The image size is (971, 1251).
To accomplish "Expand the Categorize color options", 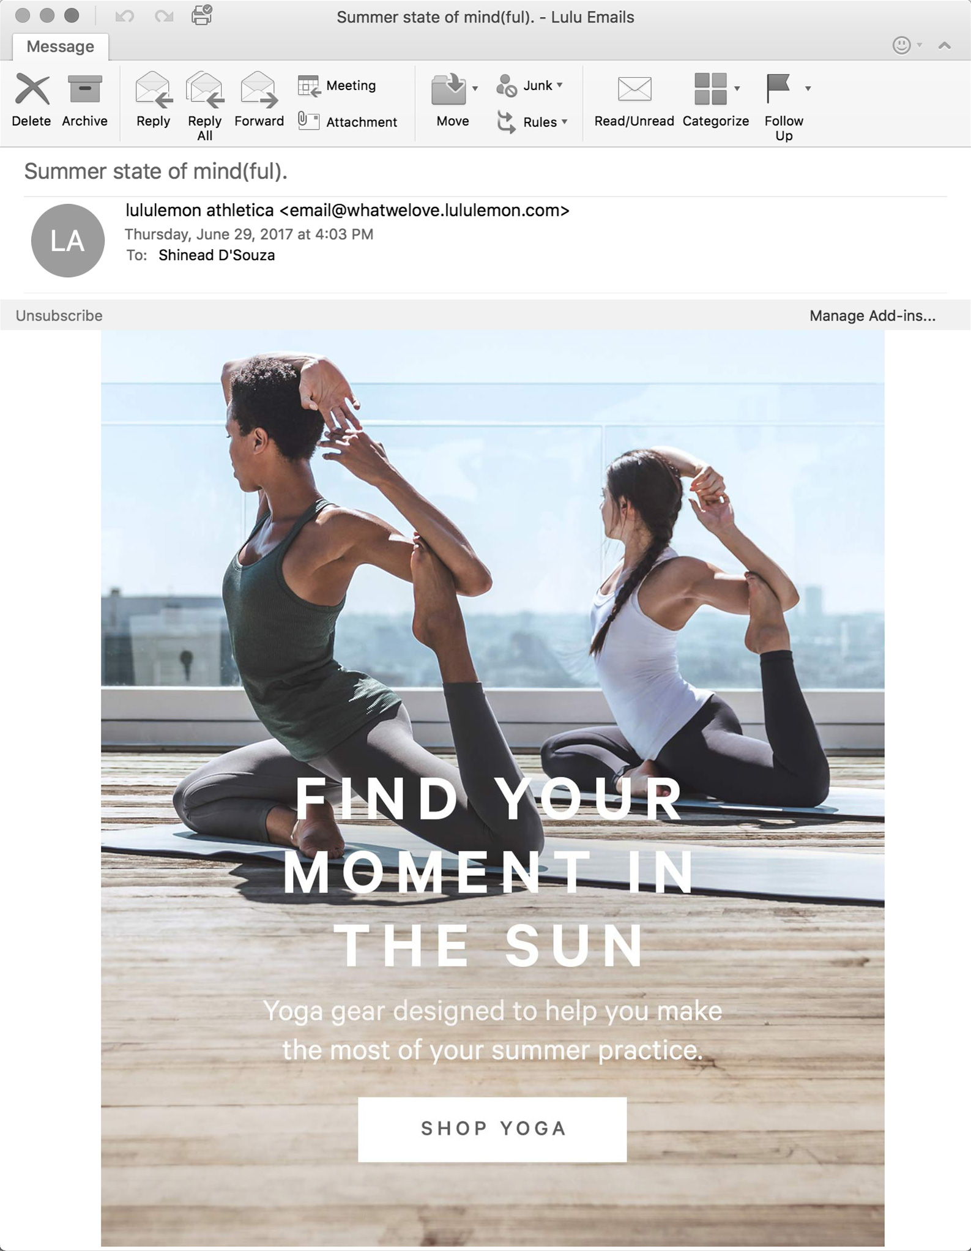I will tap(737, 89).
